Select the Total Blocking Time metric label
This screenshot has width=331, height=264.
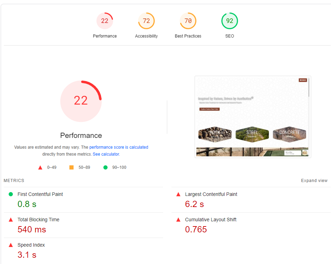[x=39, y=220]
